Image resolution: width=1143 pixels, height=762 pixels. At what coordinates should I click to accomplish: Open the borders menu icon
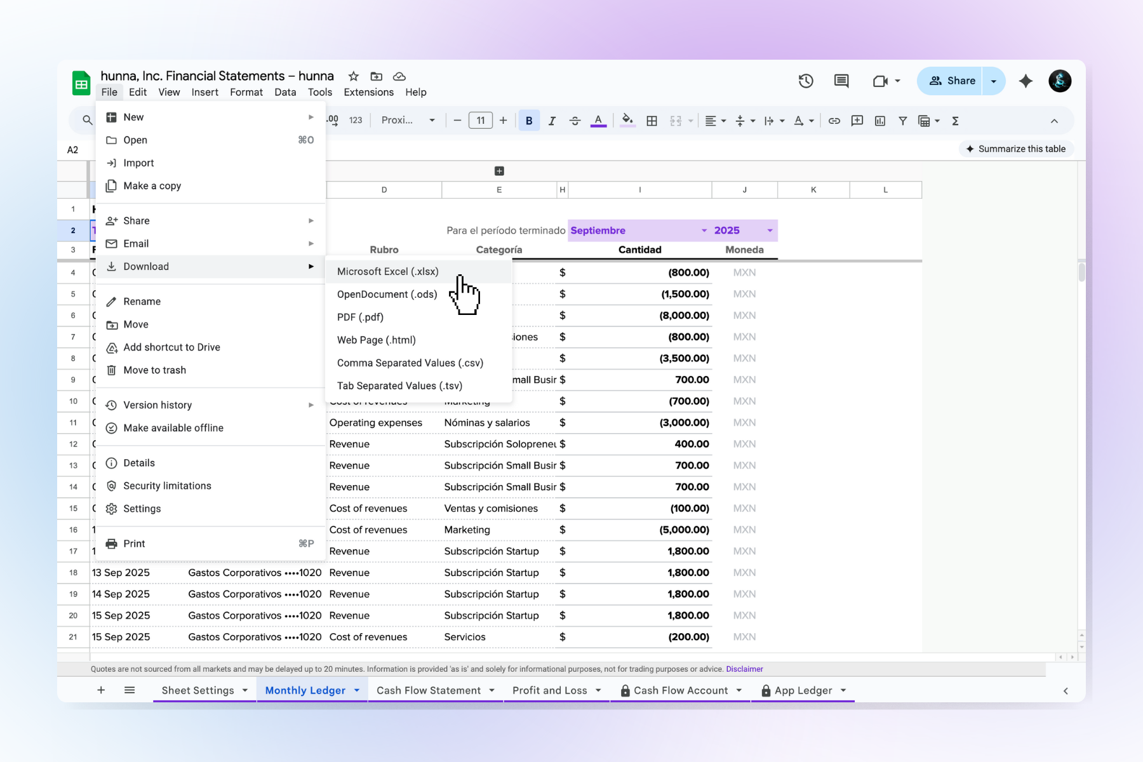click(x=652, y=121)
